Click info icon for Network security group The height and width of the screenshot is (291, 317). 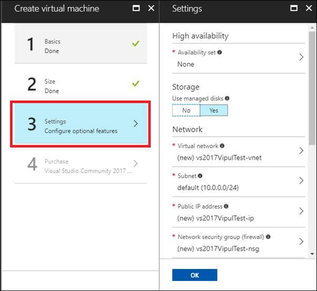coord(268,237)
